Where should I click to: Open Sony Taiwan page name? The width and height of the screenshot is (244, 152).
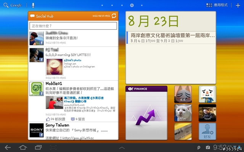[x=57, y=125]
